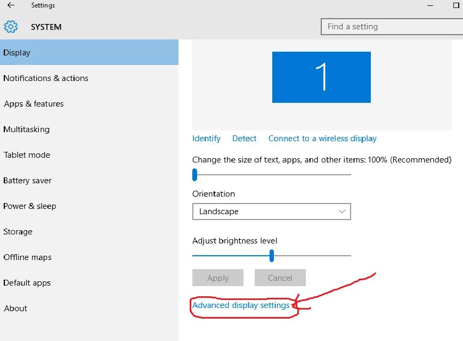Image resolution: width=463 pixels, height=341 pixels.
Task: Click the text size slider handle
Action: pyautogui.click(x=194, y=174)
